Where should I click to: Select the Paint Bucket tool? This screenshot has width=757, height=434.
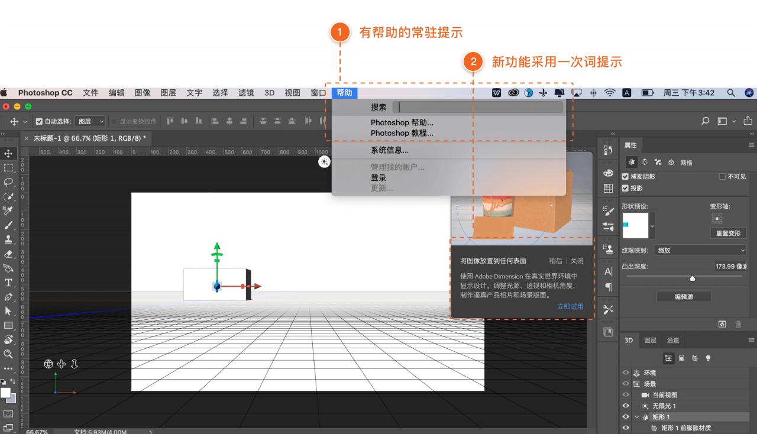tap(8, 268)
